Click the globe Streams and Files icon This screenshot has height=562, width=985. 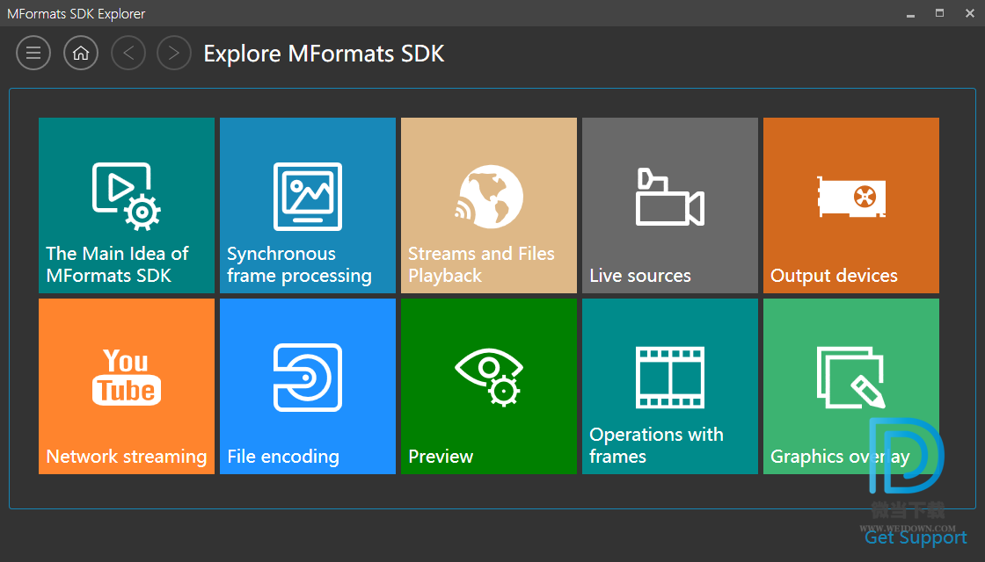(489, 197)
